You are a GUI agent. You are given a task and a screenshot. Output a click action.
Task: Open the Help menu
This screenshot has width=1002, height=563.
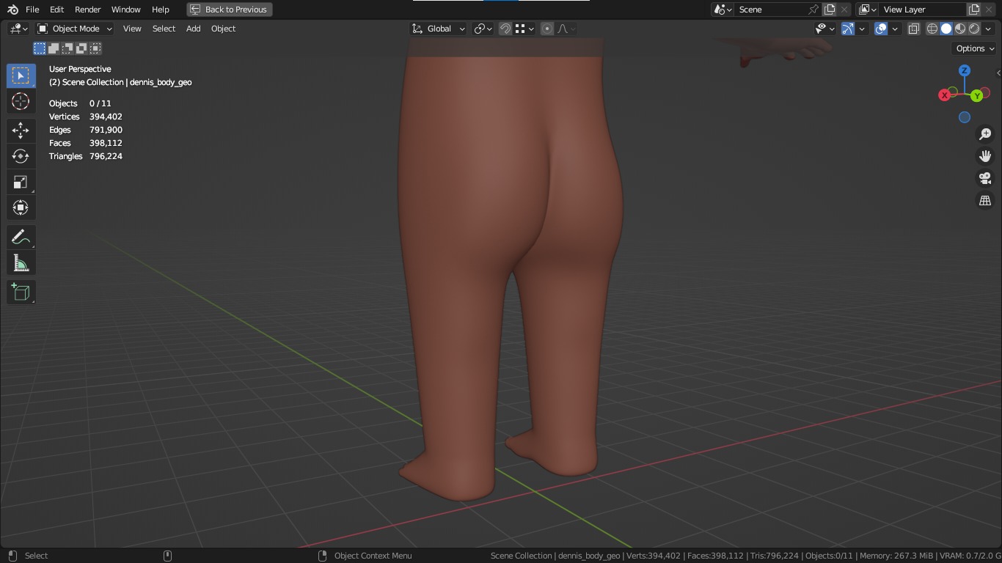161,10
